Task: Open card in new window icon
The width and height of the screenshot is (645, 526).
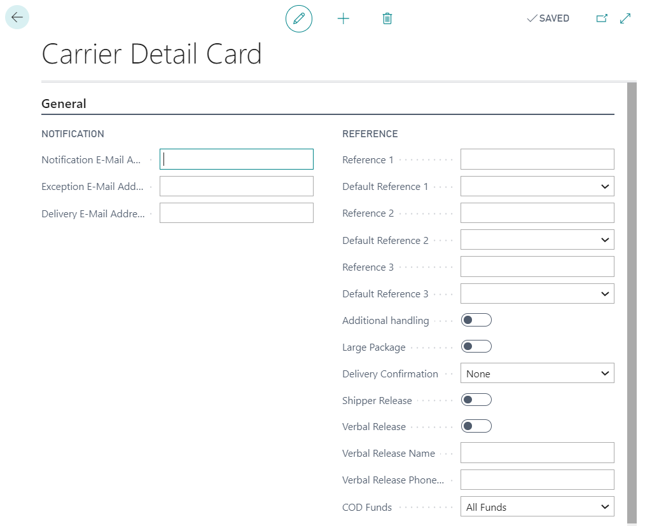Action: pos(601,18)
